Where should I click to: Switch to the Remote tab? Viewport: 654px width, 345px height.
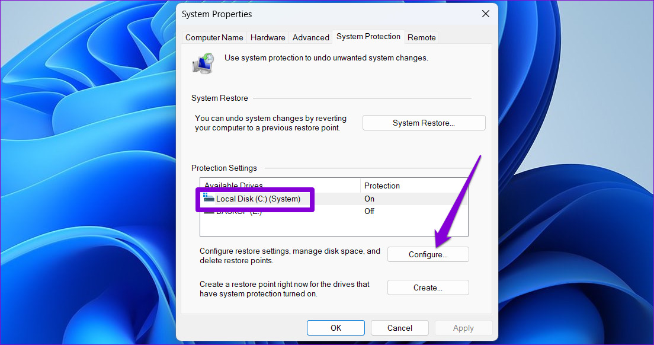coord(421,37)
